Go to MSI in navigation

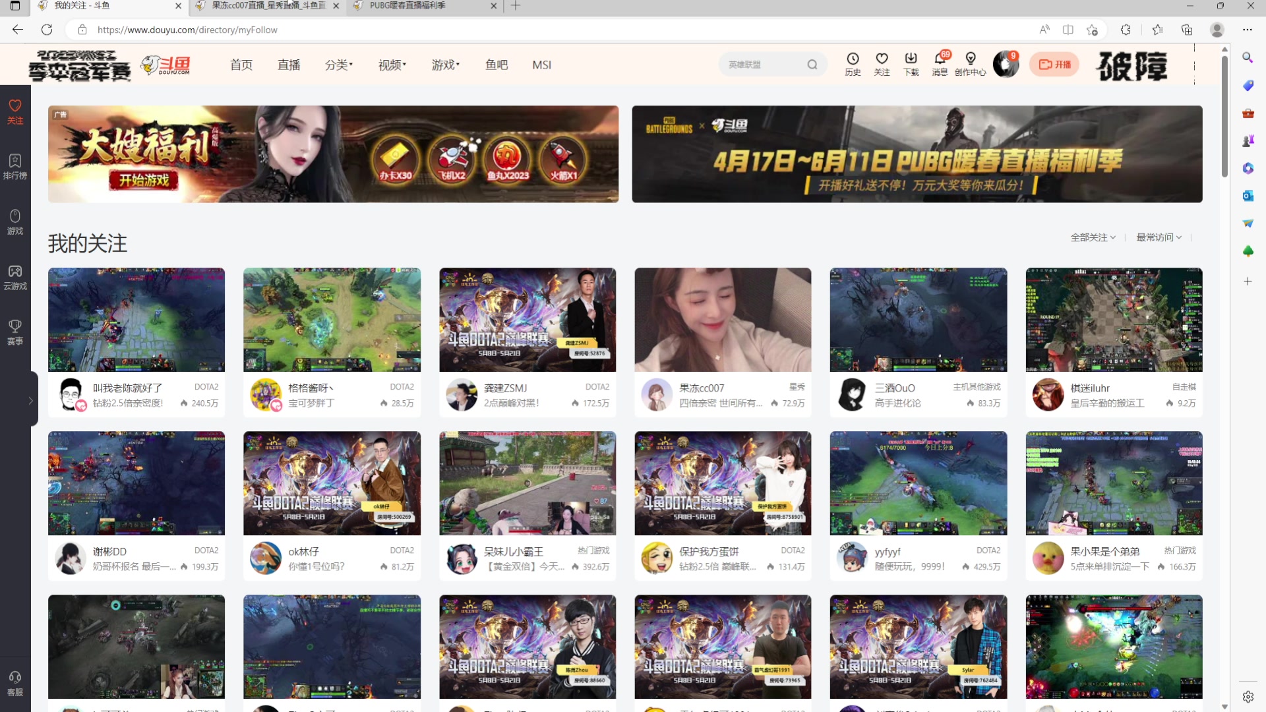click(542, 65)
